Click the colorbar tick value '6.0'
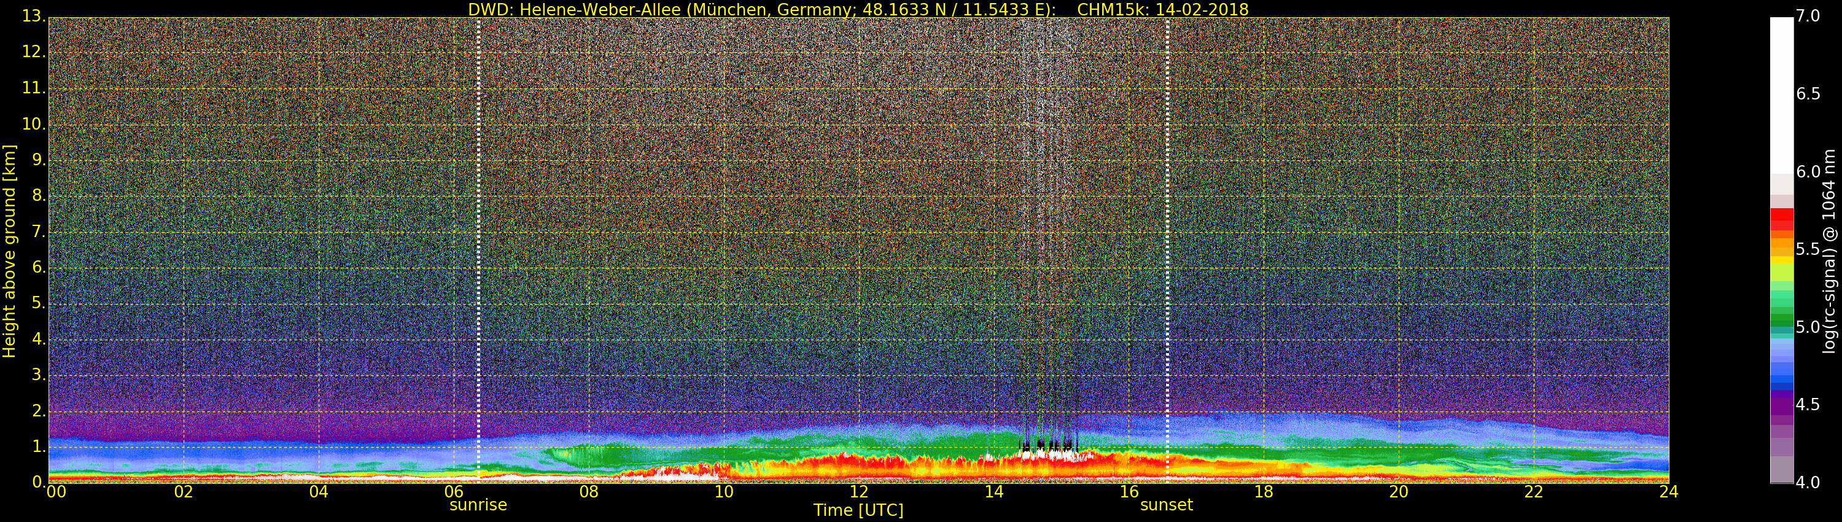The width and height of the screenshot is (1842, 522). tap(1808, 171)
